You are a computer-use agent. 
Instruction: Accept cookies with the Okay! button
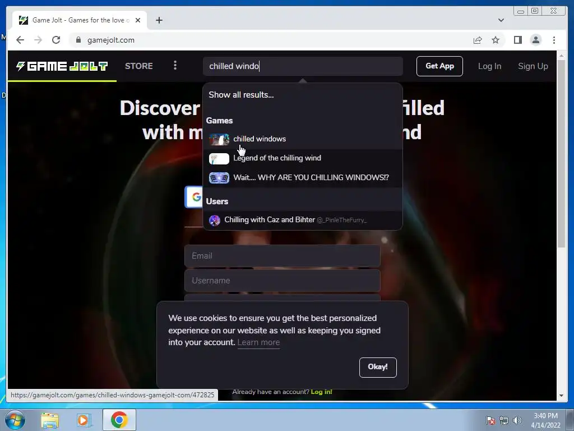[x=378, y=367]
